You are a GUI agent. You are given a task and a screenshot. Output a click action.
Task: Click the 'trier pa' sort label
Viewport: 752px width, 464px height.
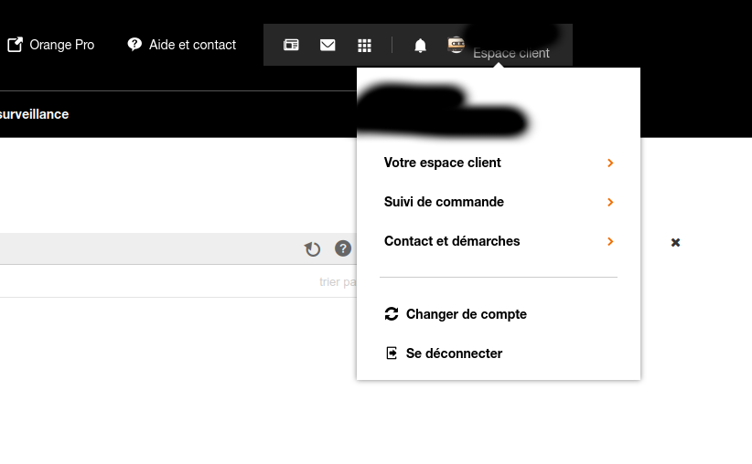point(338,281)
